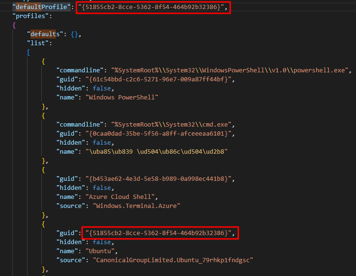Click the "defaults" key
356x276 pixels.
click(x=45, y=34)
